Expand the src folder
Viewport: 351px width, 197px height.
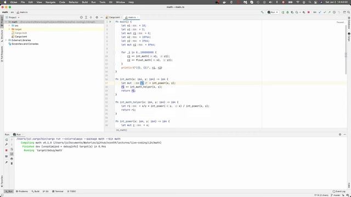pos(9,26)
